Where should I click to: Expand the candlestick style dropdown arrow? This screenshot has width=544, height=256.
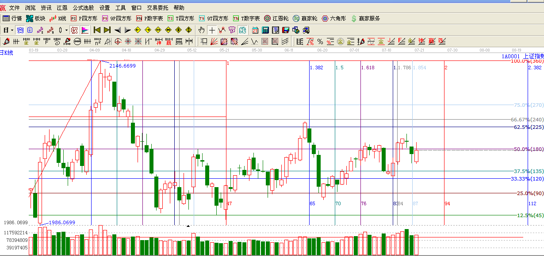pyautogui.click(x=66, y=30)
